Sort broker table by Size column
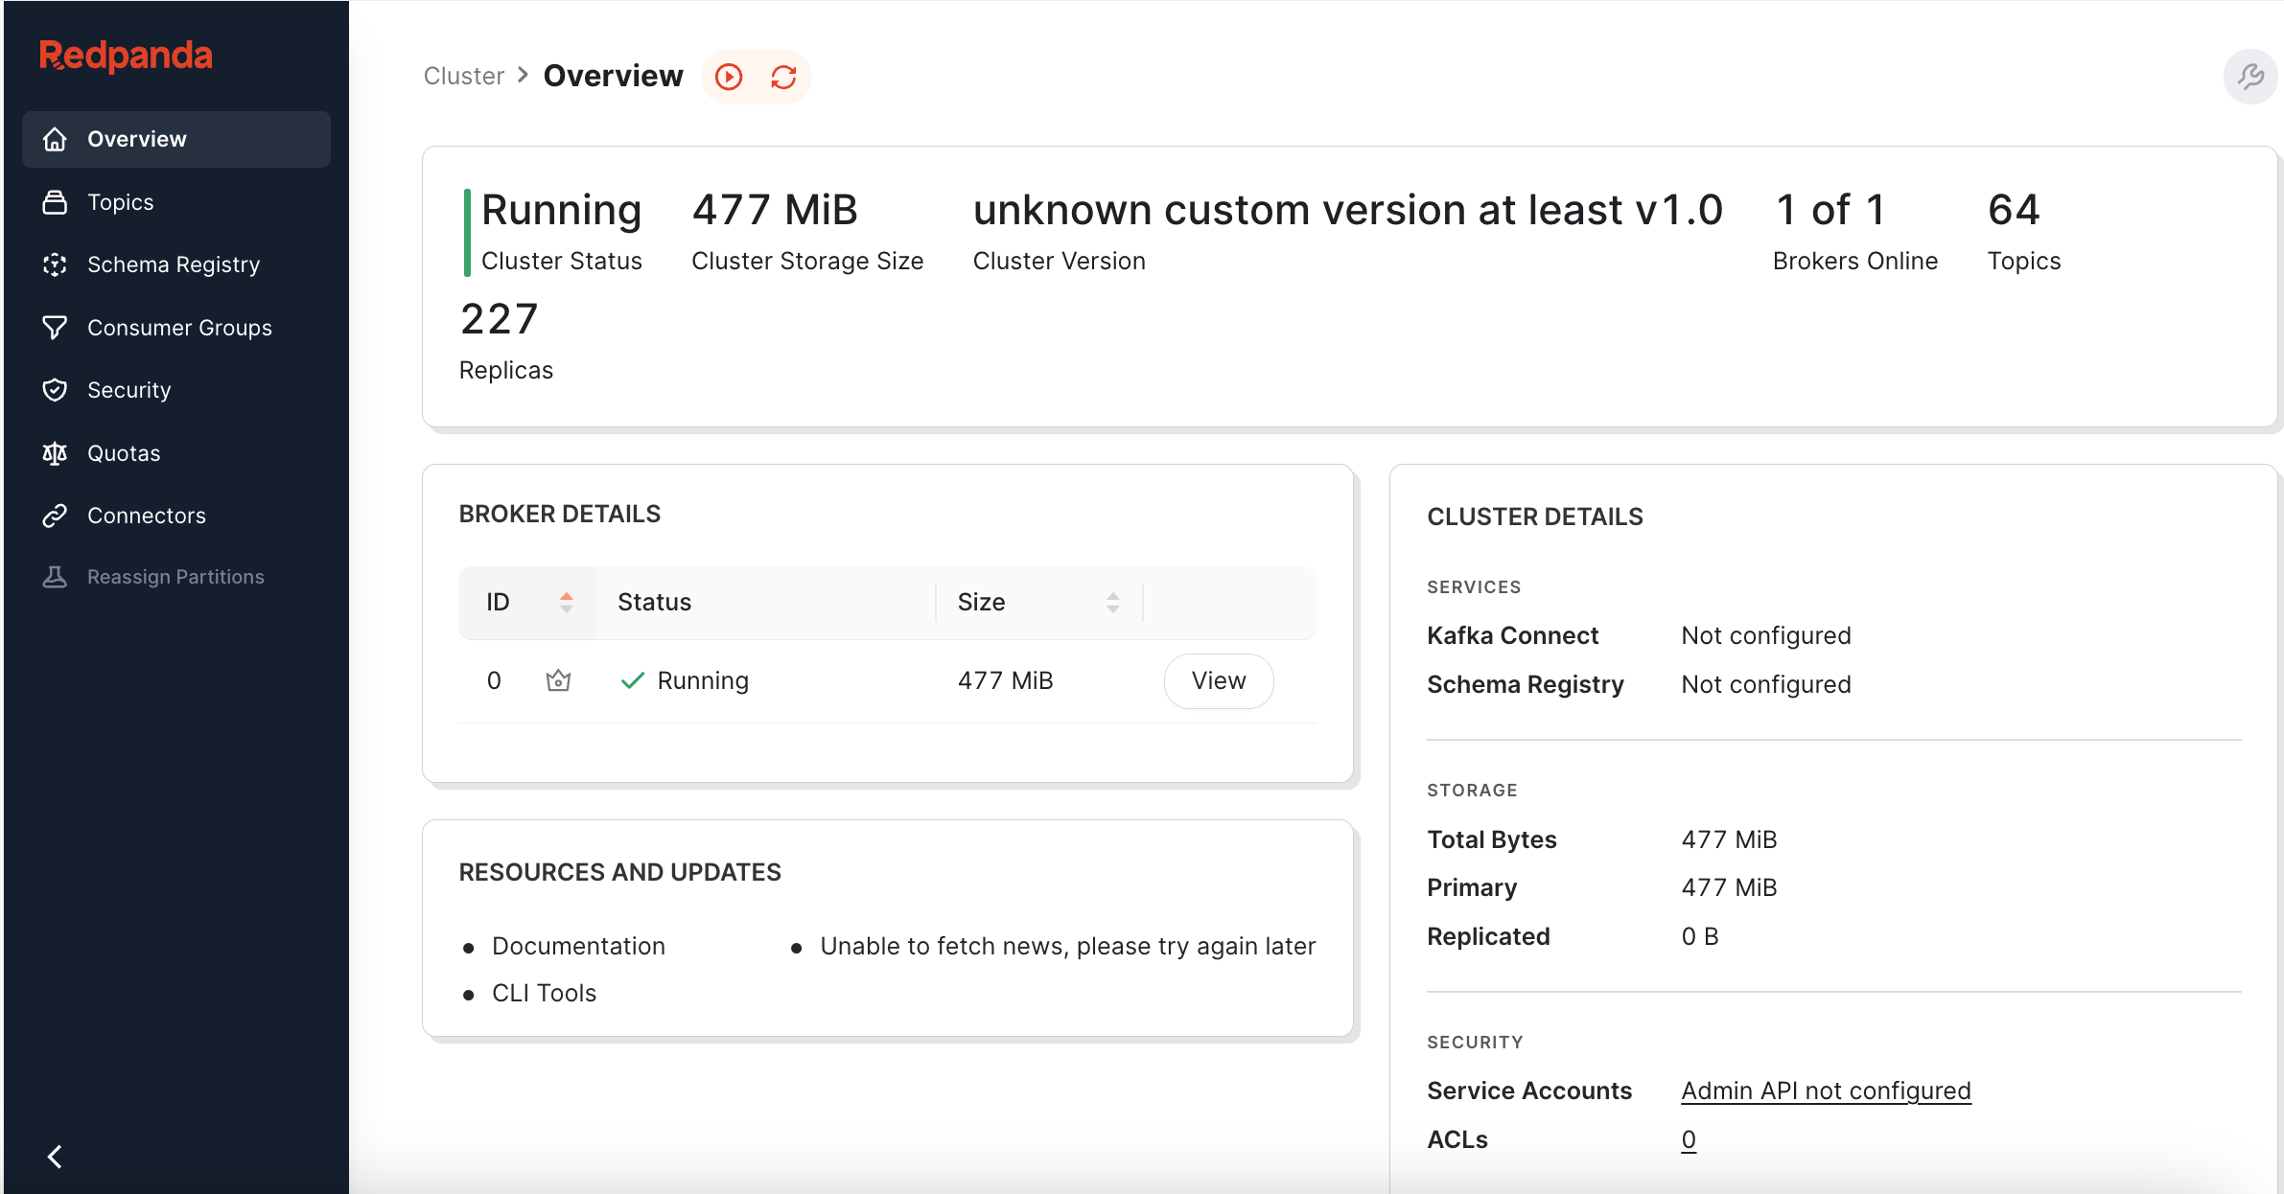Image resolution: width=2284 pixels, height=1194 pixels. tap(1039, 602)
